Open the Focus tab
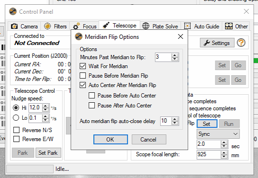Screen dimensions: 258x178 tap(85, 27)
